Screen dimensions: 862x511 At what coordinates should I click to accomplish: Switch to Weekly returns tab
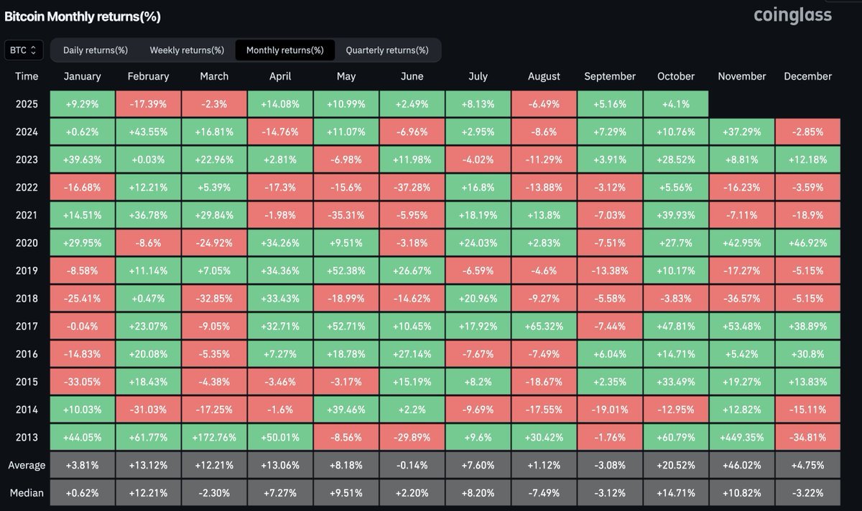coord(186,50)
